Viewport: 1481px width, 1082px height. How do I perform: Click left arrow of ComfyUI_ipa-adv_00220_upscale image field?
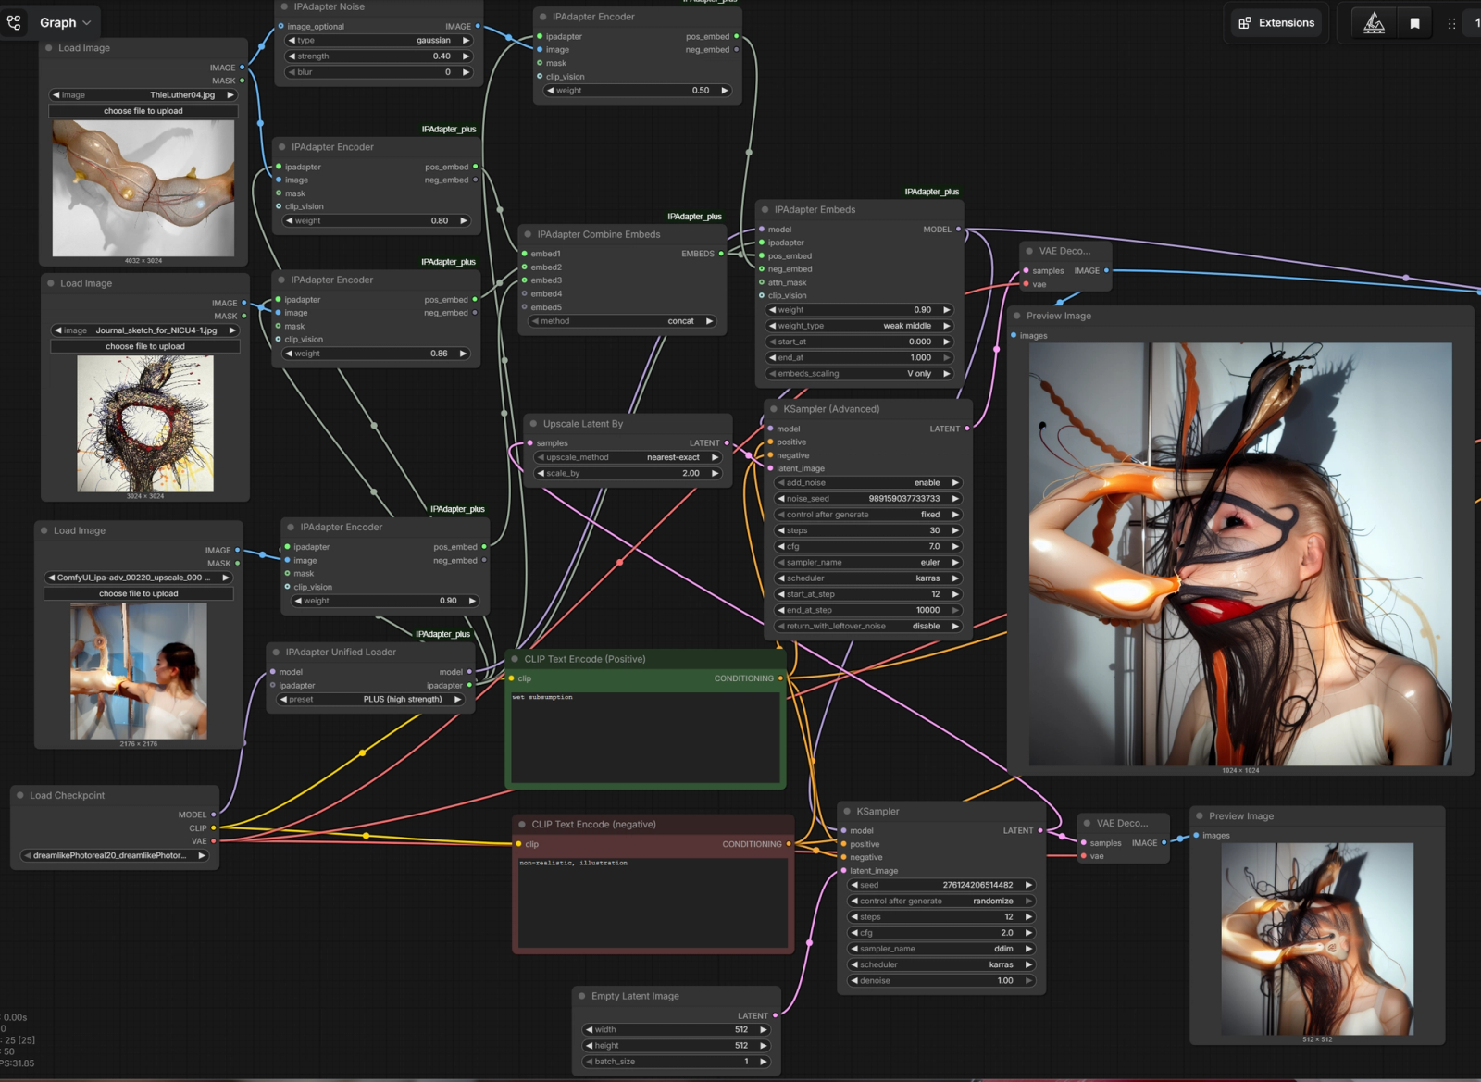click(51, 578)
